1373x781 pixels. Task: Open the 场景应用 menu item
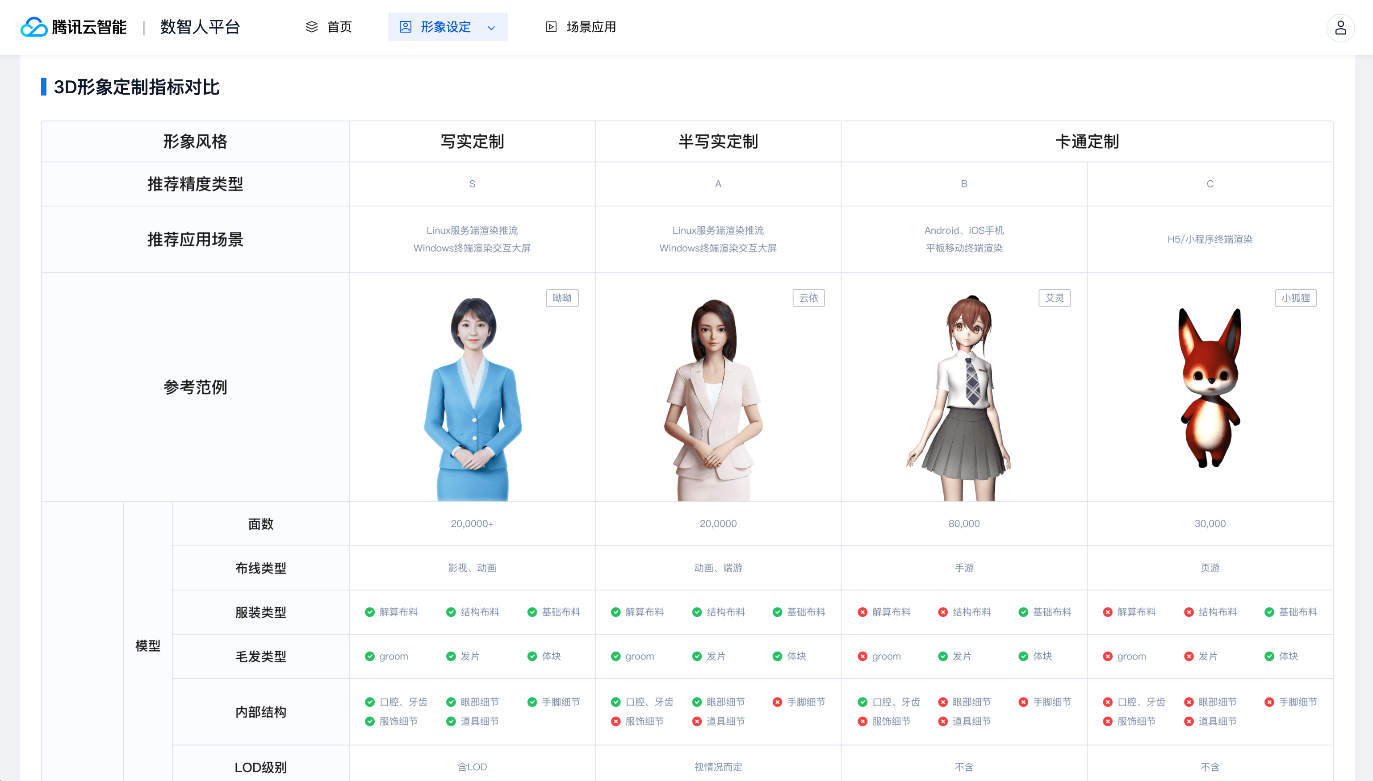[590, 27]
